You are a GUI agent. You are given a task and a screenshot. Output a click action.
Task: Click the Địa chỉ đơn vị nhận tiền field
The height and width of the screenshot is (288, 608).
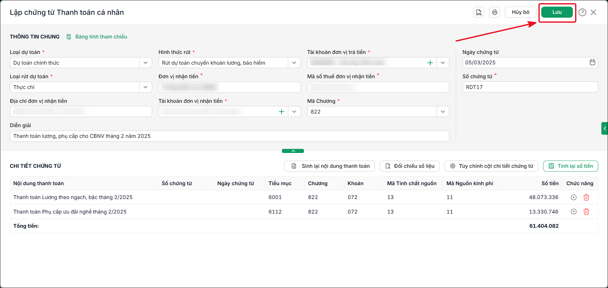81,111
